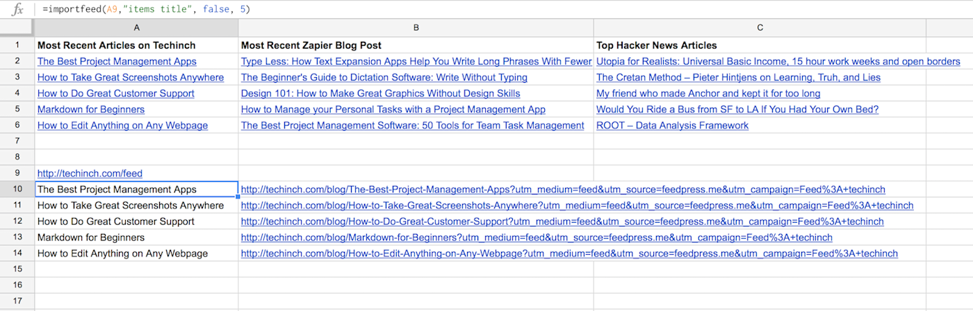Viewport: 973px width, 311px height.
Task: Open 'Design 101: How to Make Great Graphics' link
Action: coord(380,94)
